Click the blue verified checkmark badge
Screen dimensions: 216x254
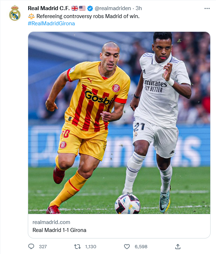(x=90, y=8)
